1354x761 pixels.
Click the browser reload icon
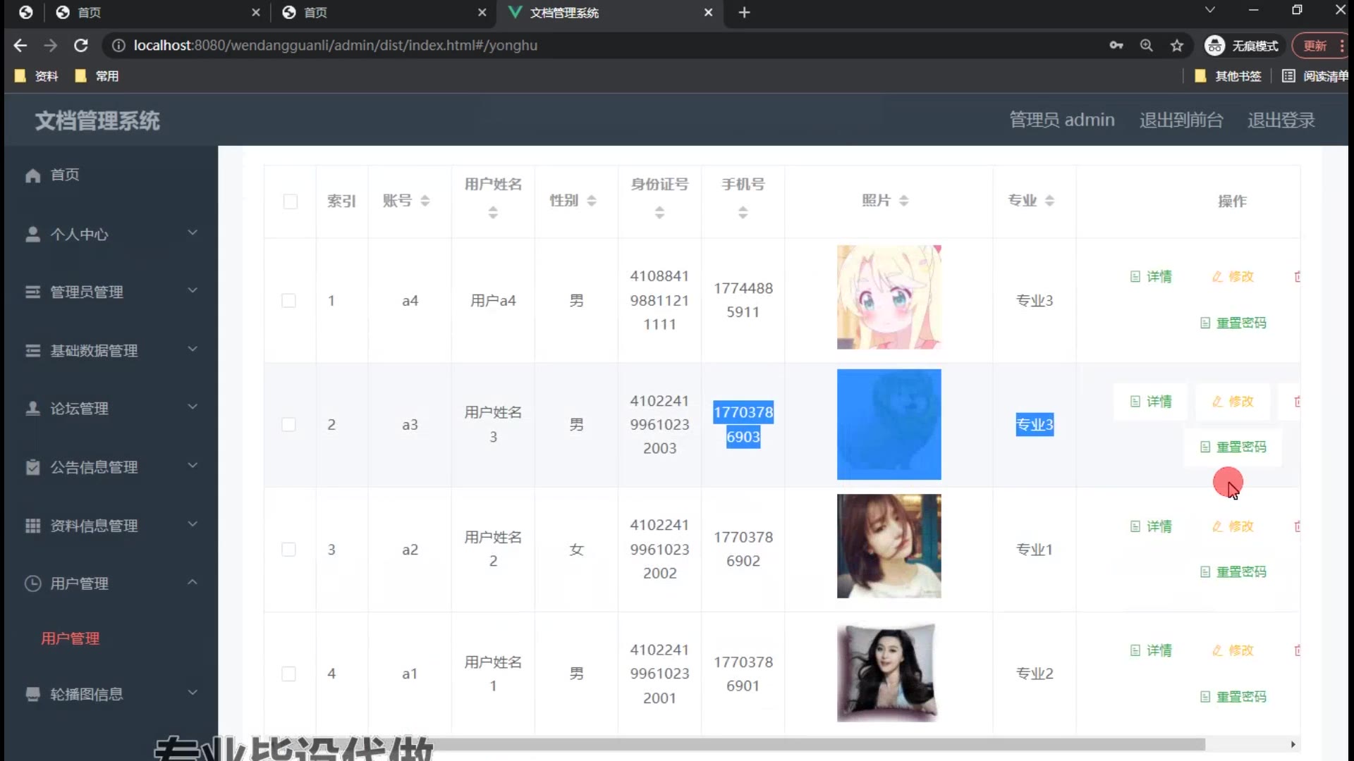pos(81,46)
